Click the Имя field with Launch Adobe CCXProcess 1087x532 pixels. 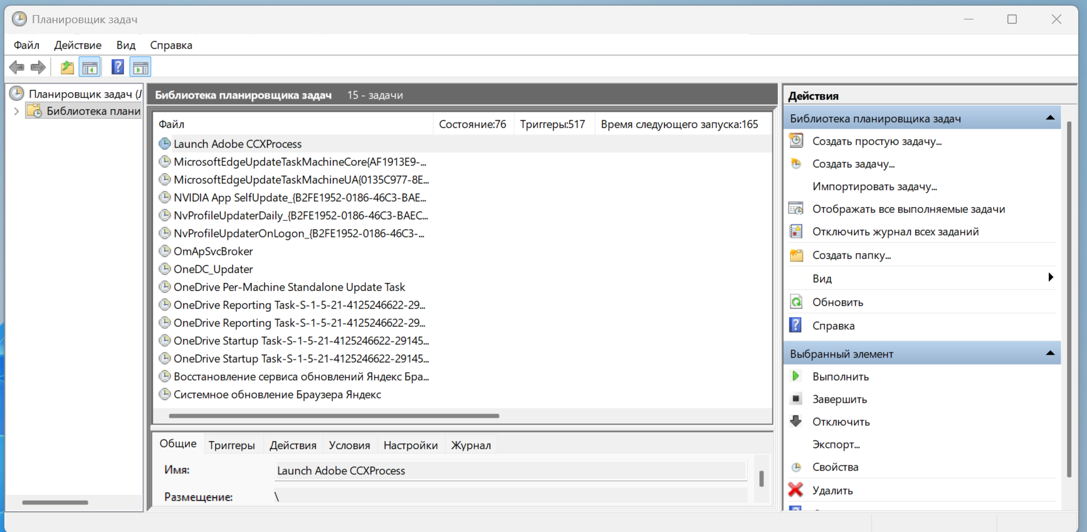(x=511, y=471)
